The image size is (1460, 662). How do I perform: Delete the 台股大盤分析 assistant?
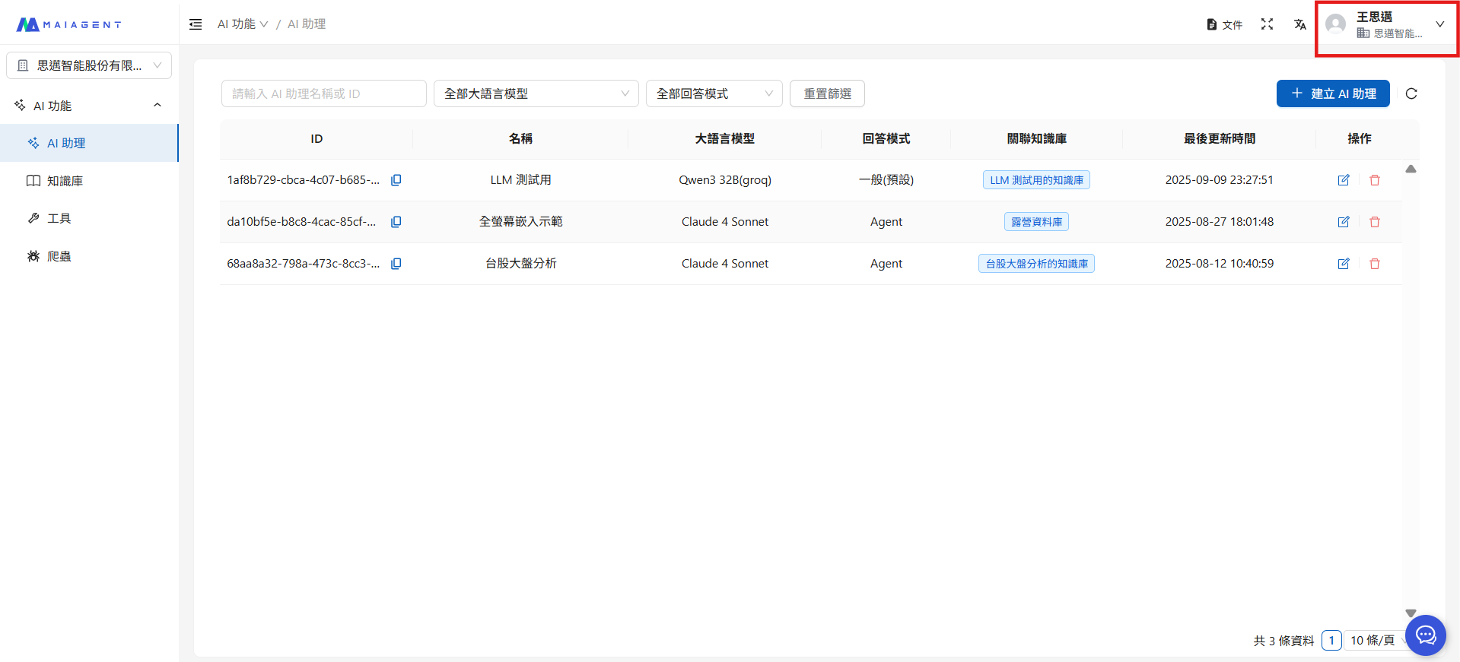click(1375, 264)
